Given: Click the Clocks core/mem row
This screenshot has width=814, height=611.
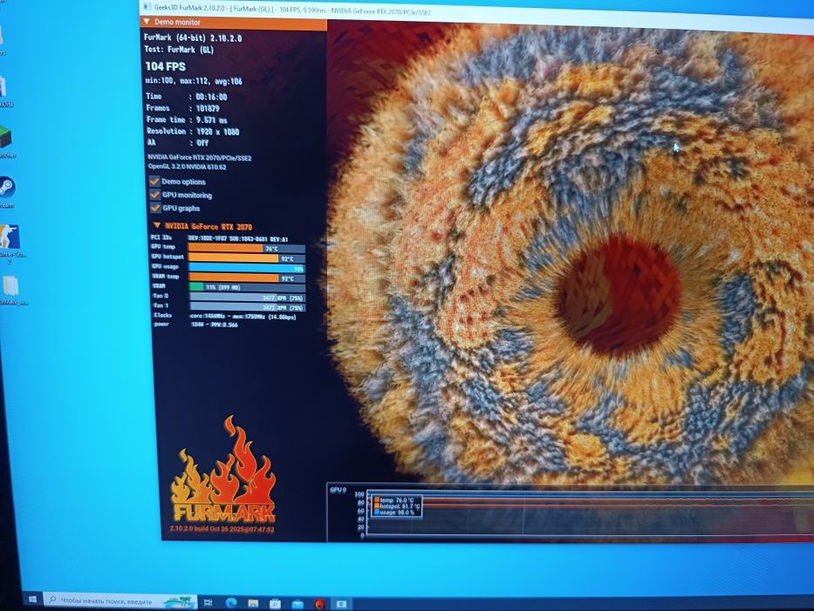Looking at the screenshot, I should click(x=224, y=316).
